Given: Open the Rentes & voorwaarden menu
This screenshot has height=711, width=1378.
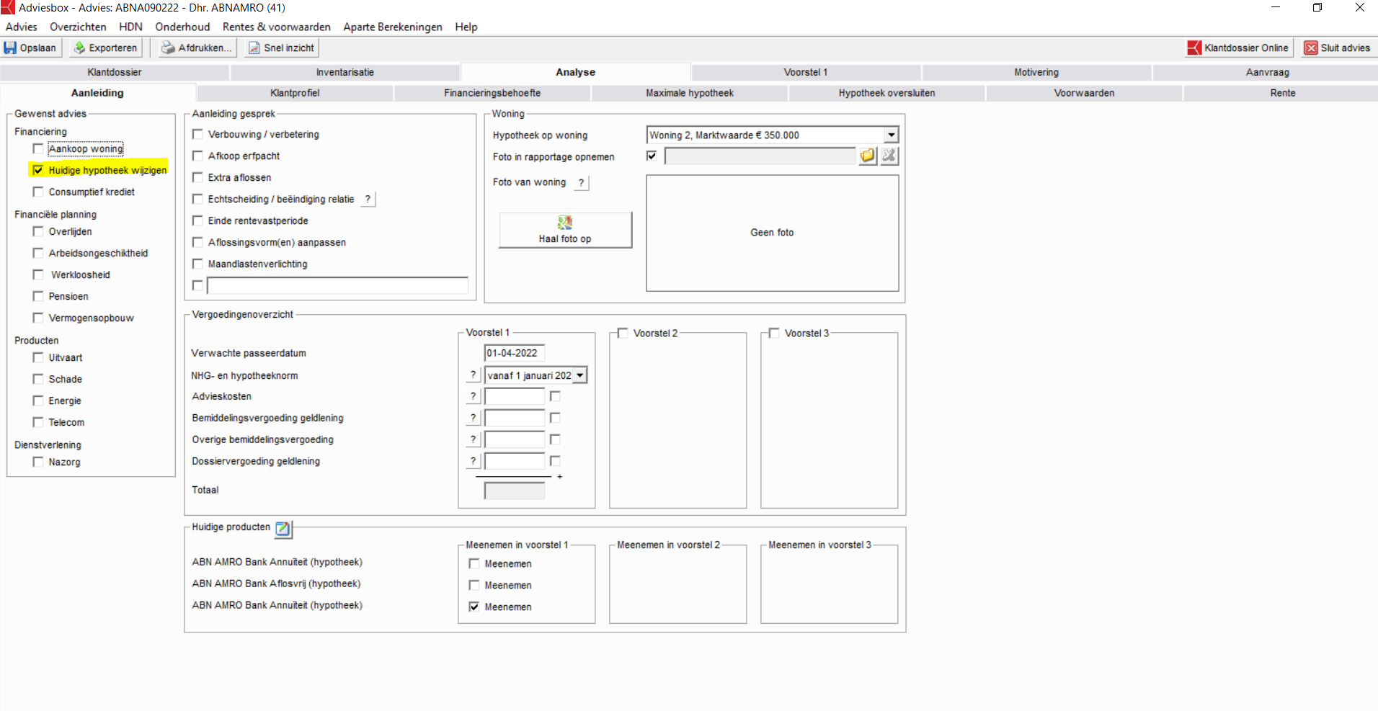Looking at the screenshot, I should (x=277, y=27).
